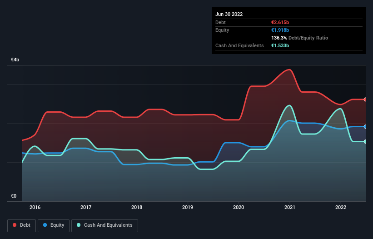Viewport: 373px width, 239px height.
Task: Select the blue Equity endpoint marker
Action: click(365, 126)
